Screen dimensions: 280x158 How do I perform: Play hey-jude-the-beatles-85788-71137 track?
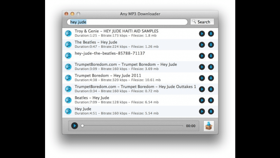click(x=202, y=56)
